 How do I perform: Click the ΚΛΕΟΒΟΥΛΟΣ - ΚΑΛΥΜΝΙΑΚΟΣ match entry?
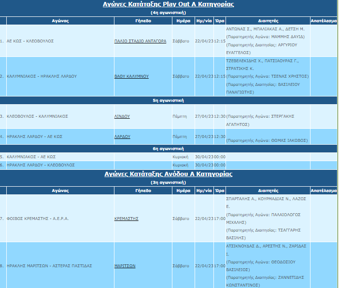[37, 116]
